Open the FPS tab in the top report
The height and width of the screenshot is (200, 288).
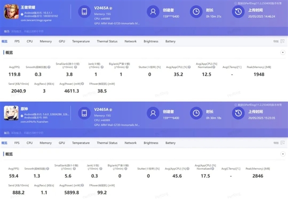[17, 41]
